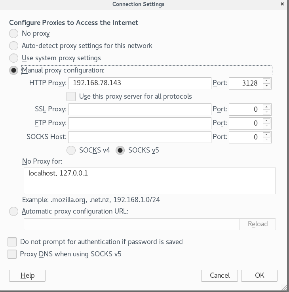Click inside the No Proxy for box

coord(150,181)
